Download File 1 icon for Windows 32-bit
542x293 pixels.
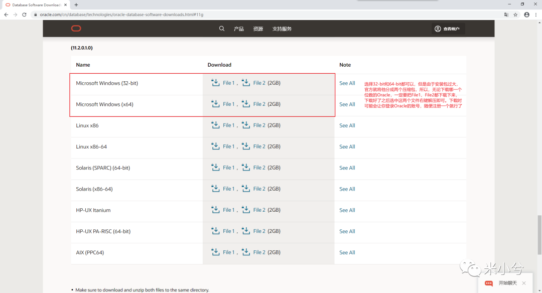click(x=215, y=83)
